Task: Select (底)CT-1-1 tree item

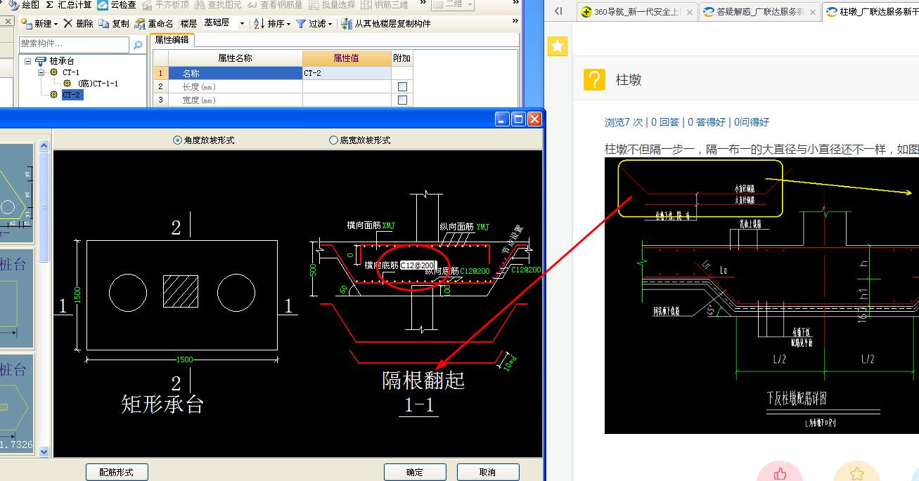Action: point(98,84)
